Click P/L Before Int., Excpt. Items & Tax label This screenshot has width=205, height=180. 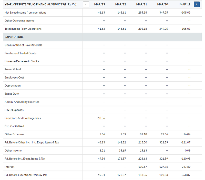25,159
